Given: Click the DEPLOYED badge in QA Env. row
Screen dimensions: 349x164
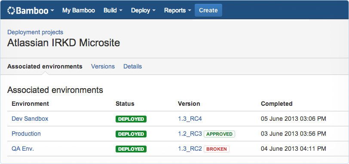Looking at the screenshot, I should [x=131, y=149].
